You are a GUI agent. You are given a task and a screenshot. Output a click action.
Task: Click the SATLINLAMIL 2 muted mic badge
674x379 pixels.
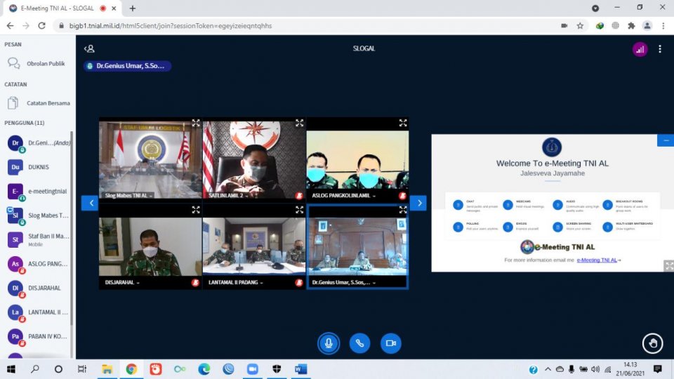[x=299, y=196]
